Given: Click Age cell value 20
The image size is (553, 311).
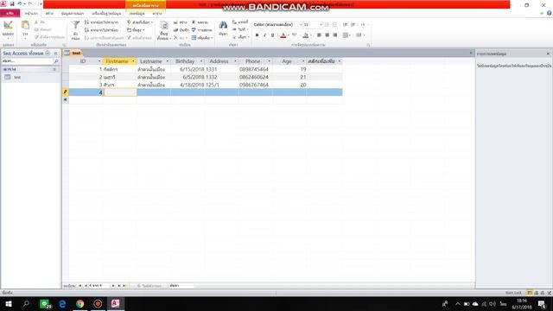Looking at the screenshot, I should pos(289,85).
